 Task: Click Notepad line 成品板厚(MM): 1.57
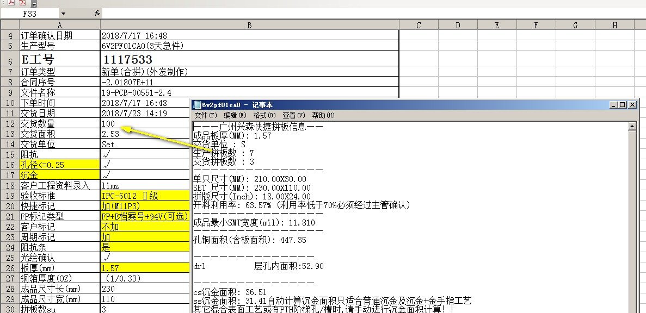point(232,135)
